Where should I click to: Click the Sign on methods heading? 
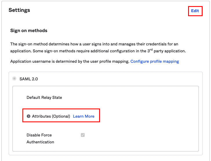(29, 31)
